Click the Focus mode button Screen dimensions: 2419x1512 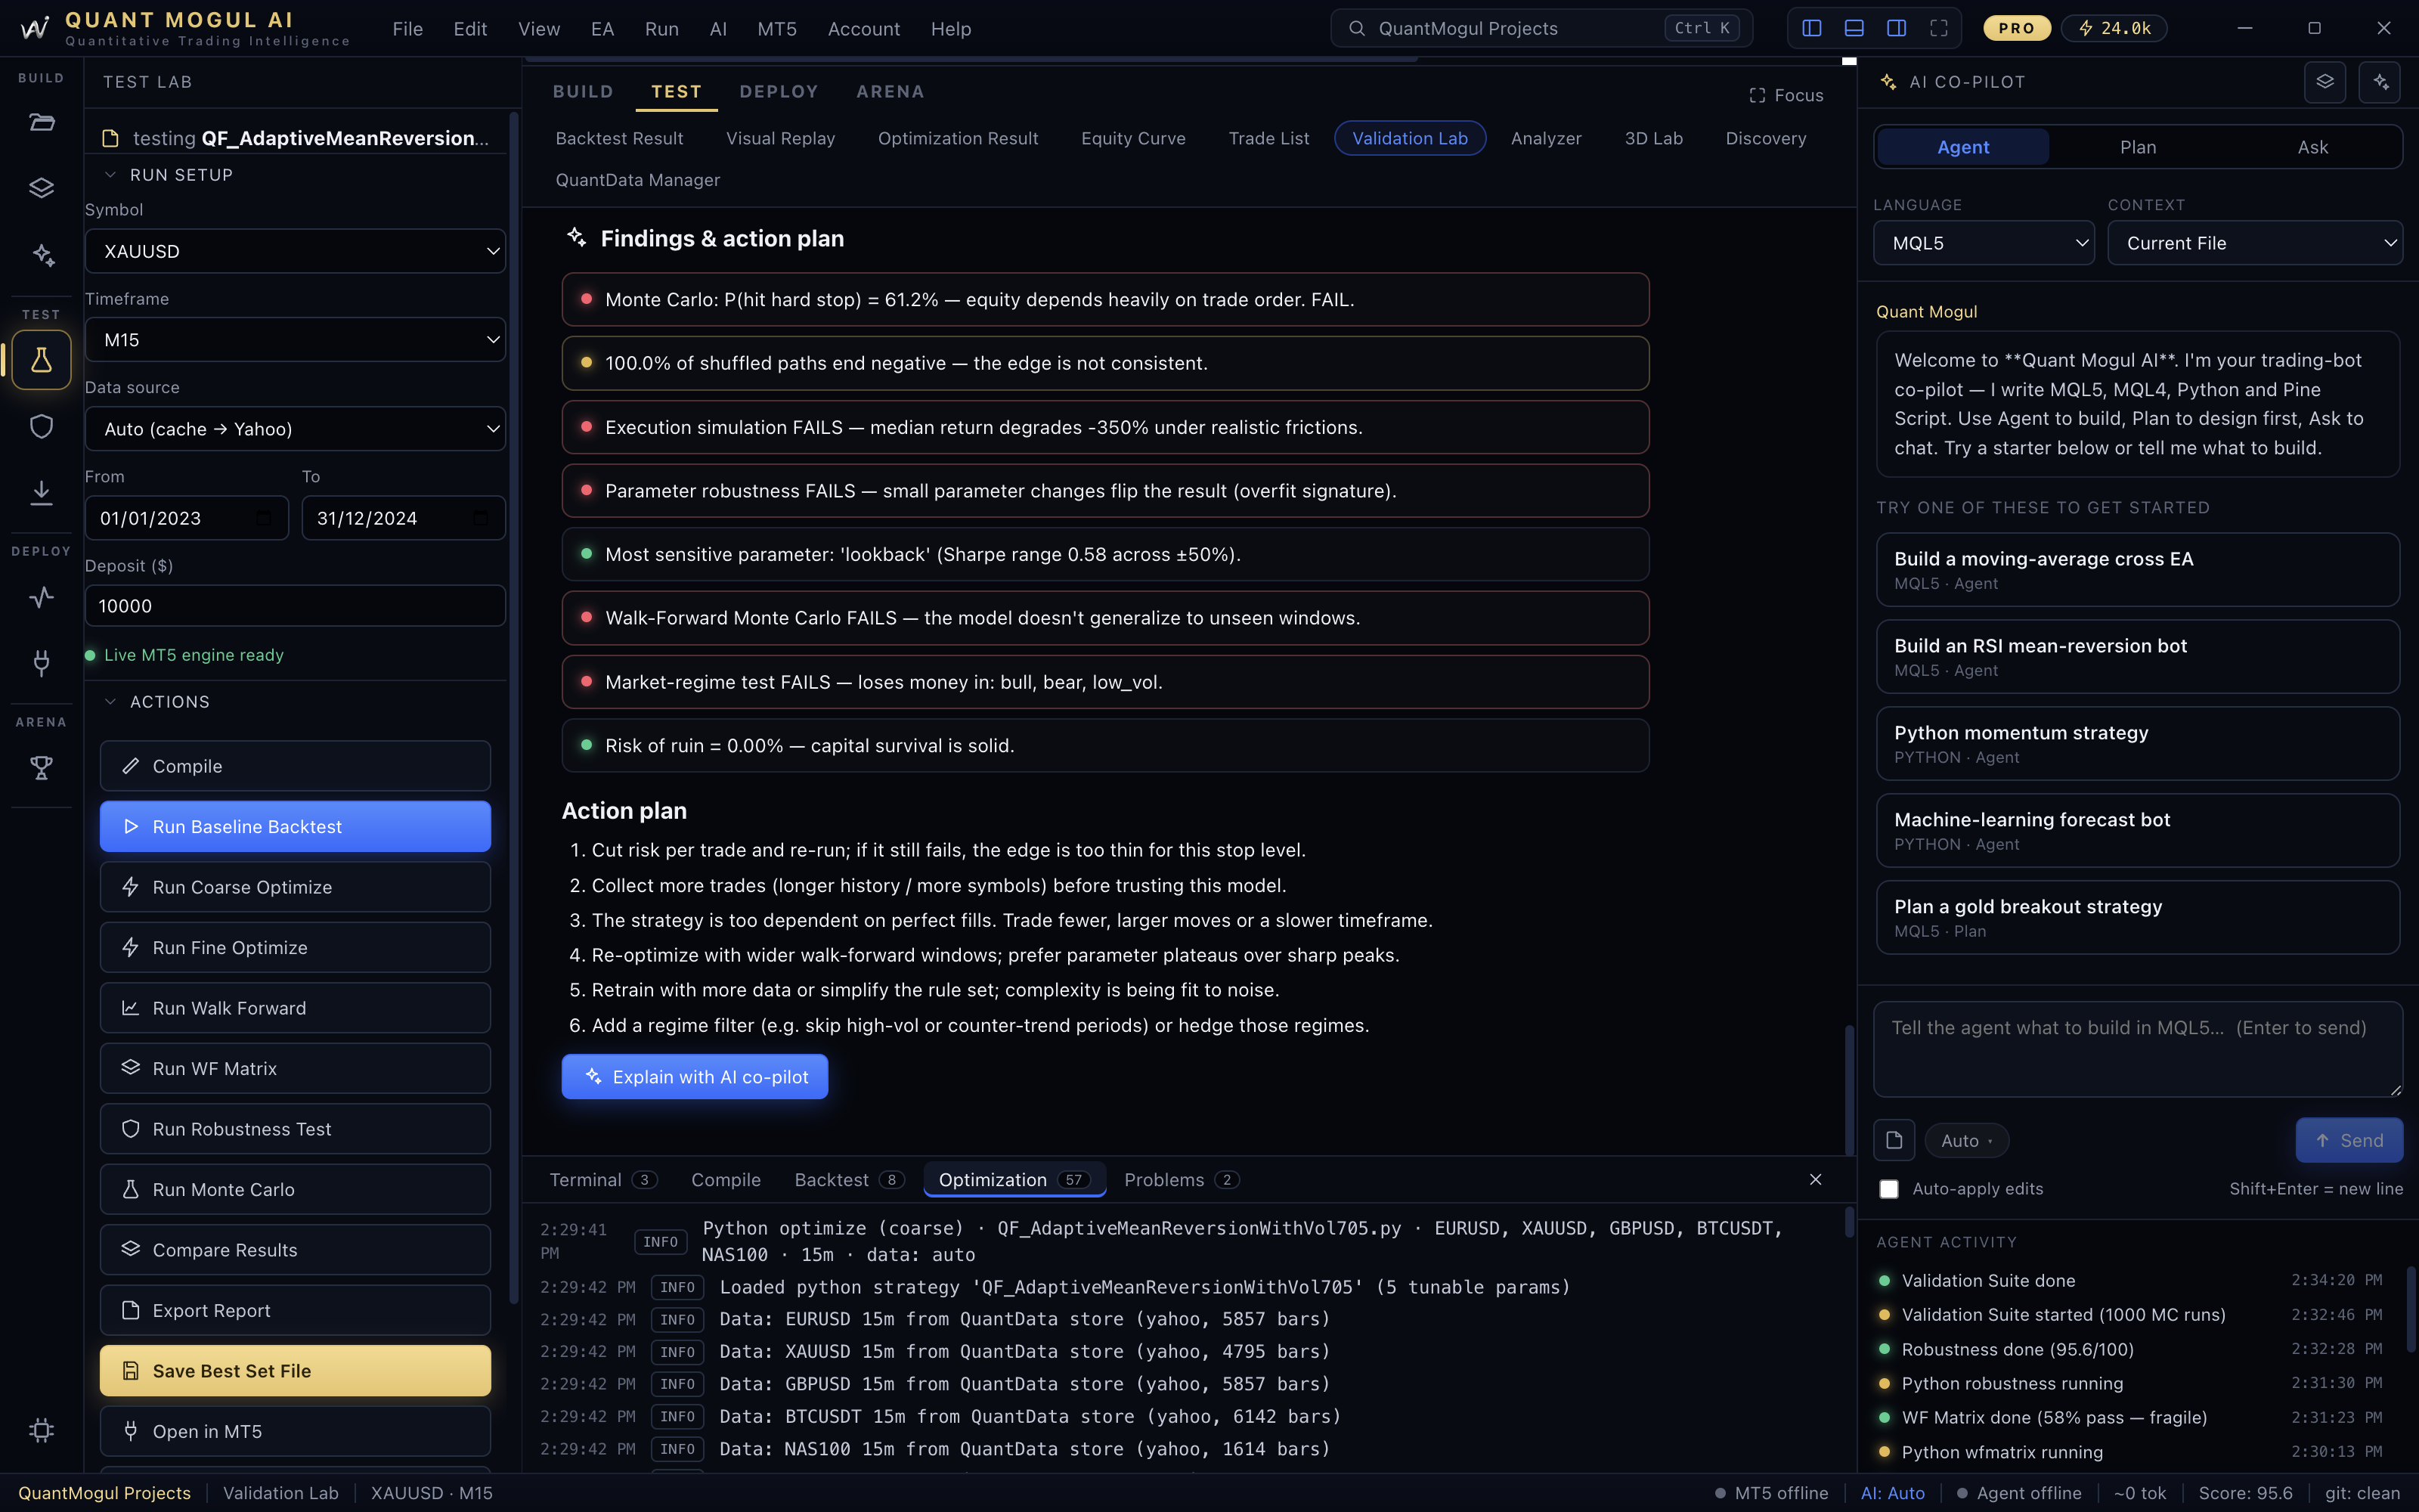(x=1786, y=95)
